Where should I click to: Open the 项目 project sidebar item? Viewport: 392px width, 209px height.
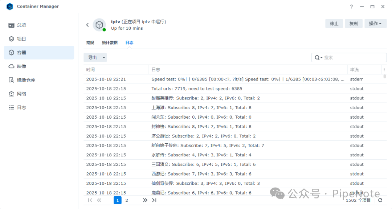pyautogui.click(x=22, y=39)
